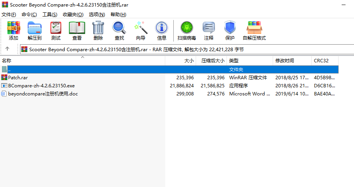Select the Patch.rar file

[x=18, y=77]
